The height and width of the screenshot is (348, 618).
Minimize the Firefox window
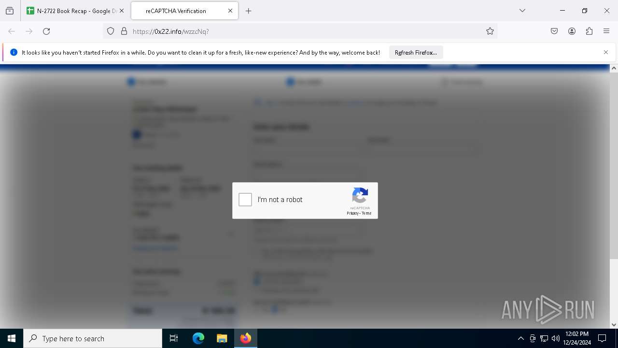[562, 11]
